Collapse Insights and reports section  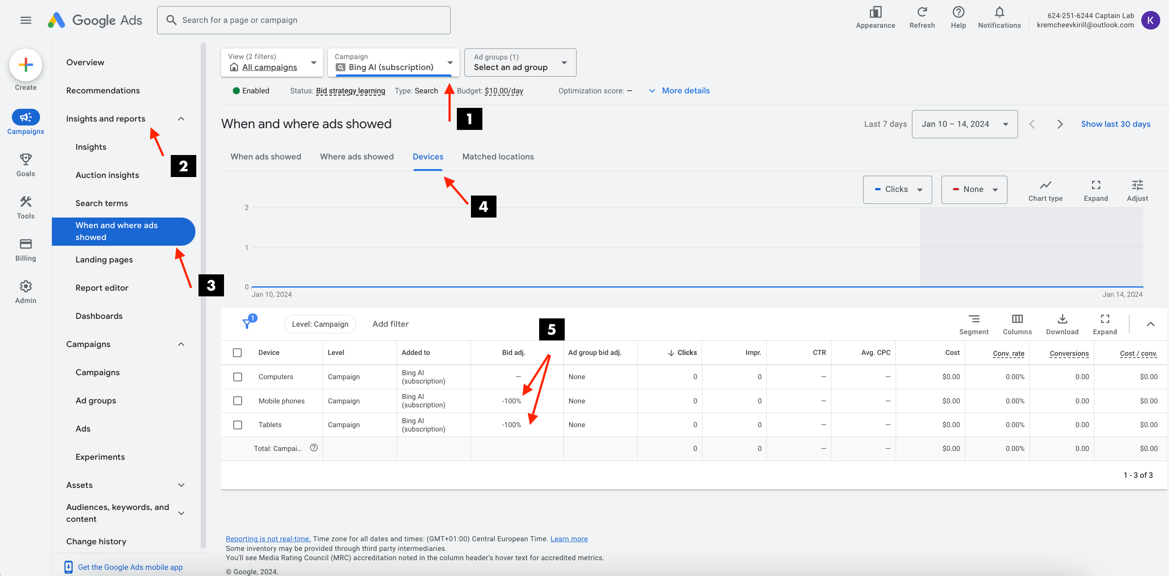[181, 119]
